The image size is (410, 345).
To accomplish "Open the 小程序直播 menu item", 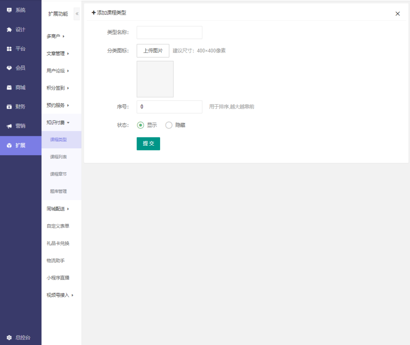I will point(58,277).
